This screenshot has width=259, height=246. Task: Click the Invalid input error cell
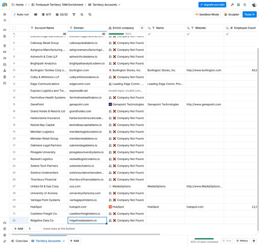tap(126, 91)
